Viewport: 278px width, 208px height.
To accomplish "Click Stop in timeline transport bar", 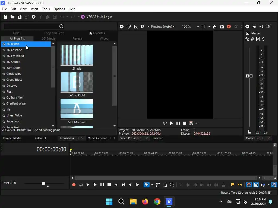I will [109, 185].
